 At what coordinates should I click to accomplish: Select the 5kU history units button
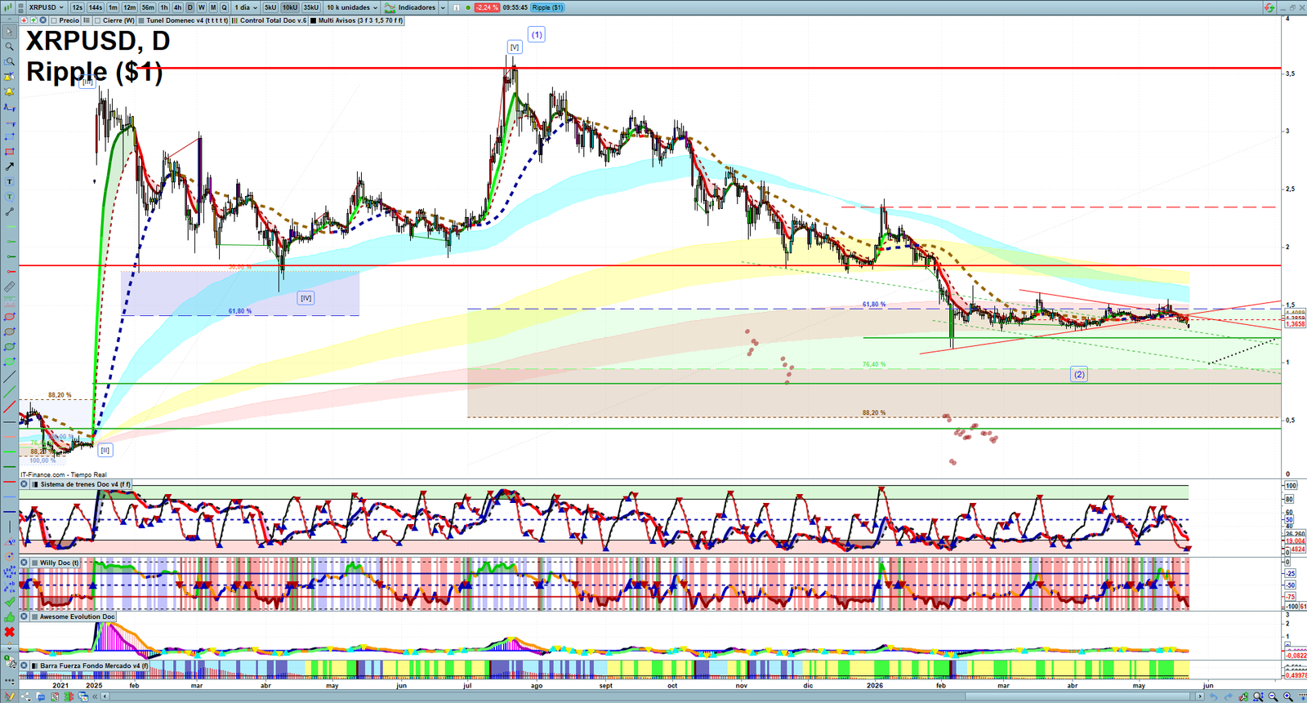[270, 7]
